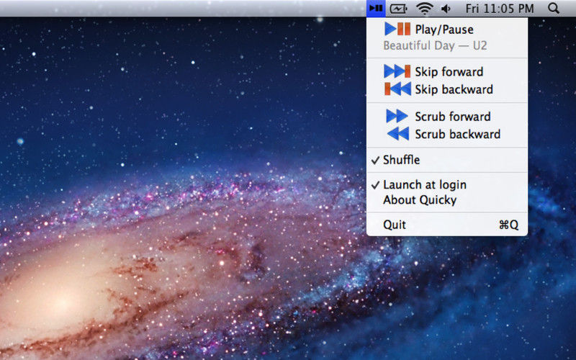Click the volume speaker icon in menu bar
This screenshot has height=360, width=576.
(446, 9)
